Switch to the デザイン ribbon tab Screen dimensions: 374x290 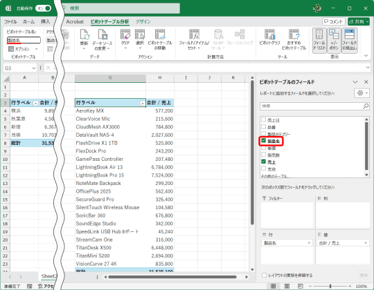coord(143,21)
